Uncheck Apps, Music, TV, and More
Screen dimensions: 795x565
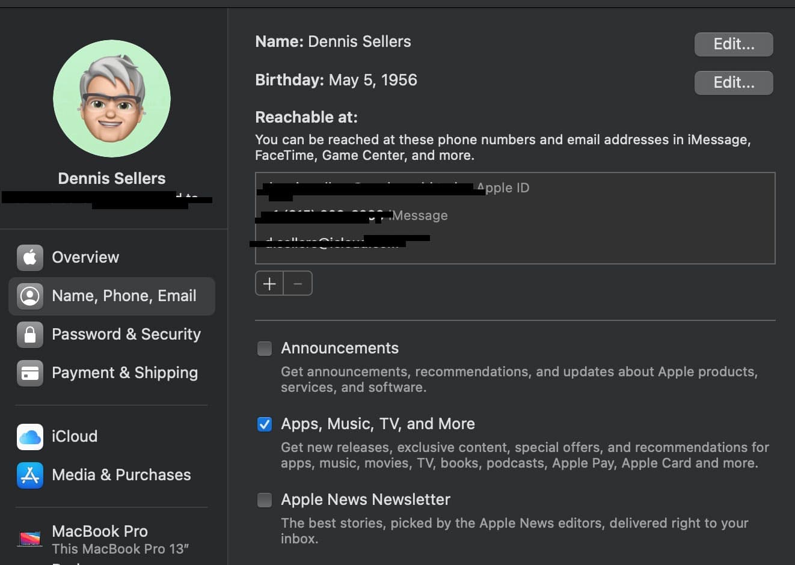pyautogui.click(x=265, y=424)
